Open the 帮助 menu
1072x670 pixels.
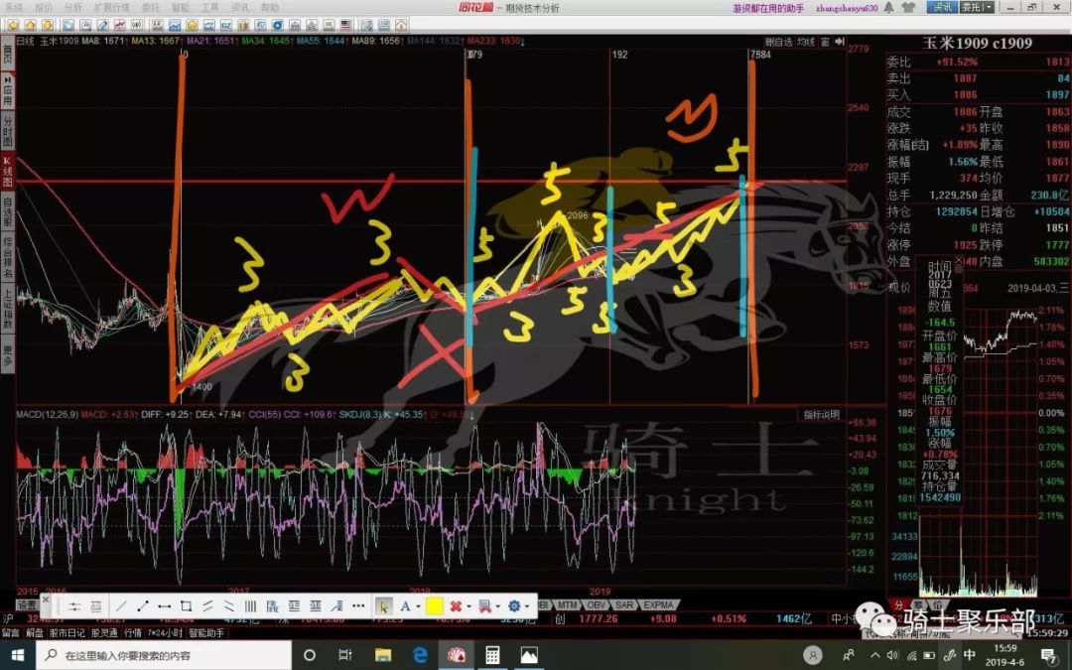pyautogui.click(x=270, y=8)
